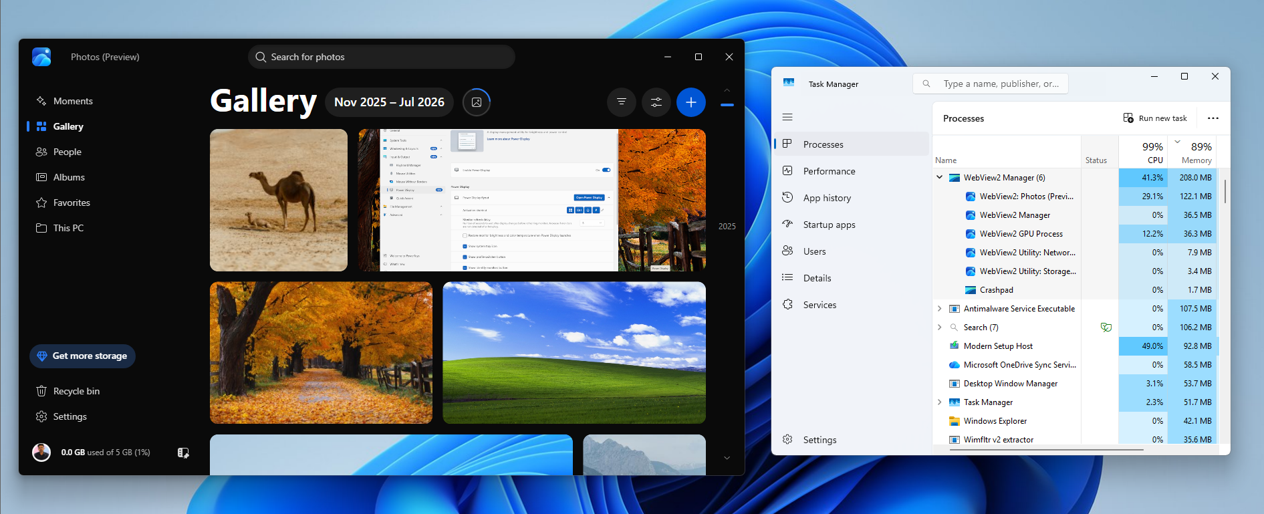Toggle Task Manager hamburger navigation menu
The height and width of the screenshot is (514, 1264).
[x=787, y=117]
